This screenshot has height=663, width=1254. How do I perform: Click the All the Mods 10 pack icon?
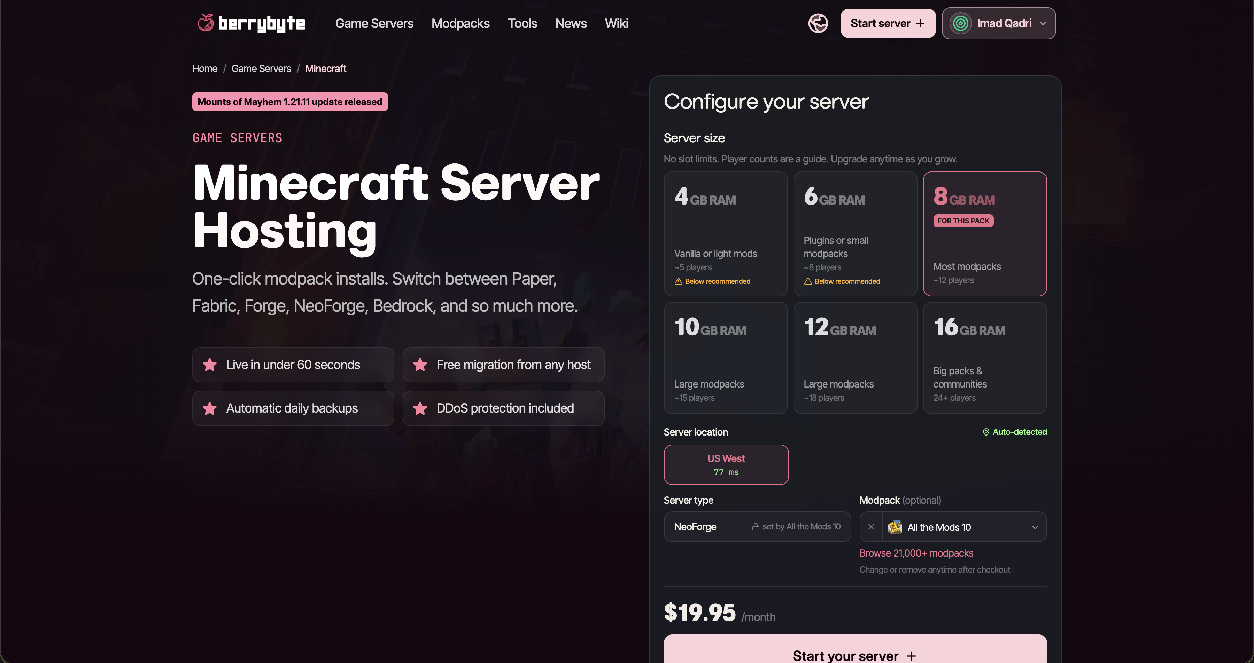tap(895, 527)
